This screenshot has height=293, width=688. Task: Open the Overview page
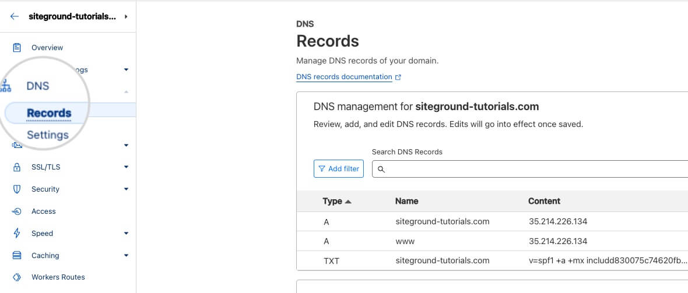47,47
